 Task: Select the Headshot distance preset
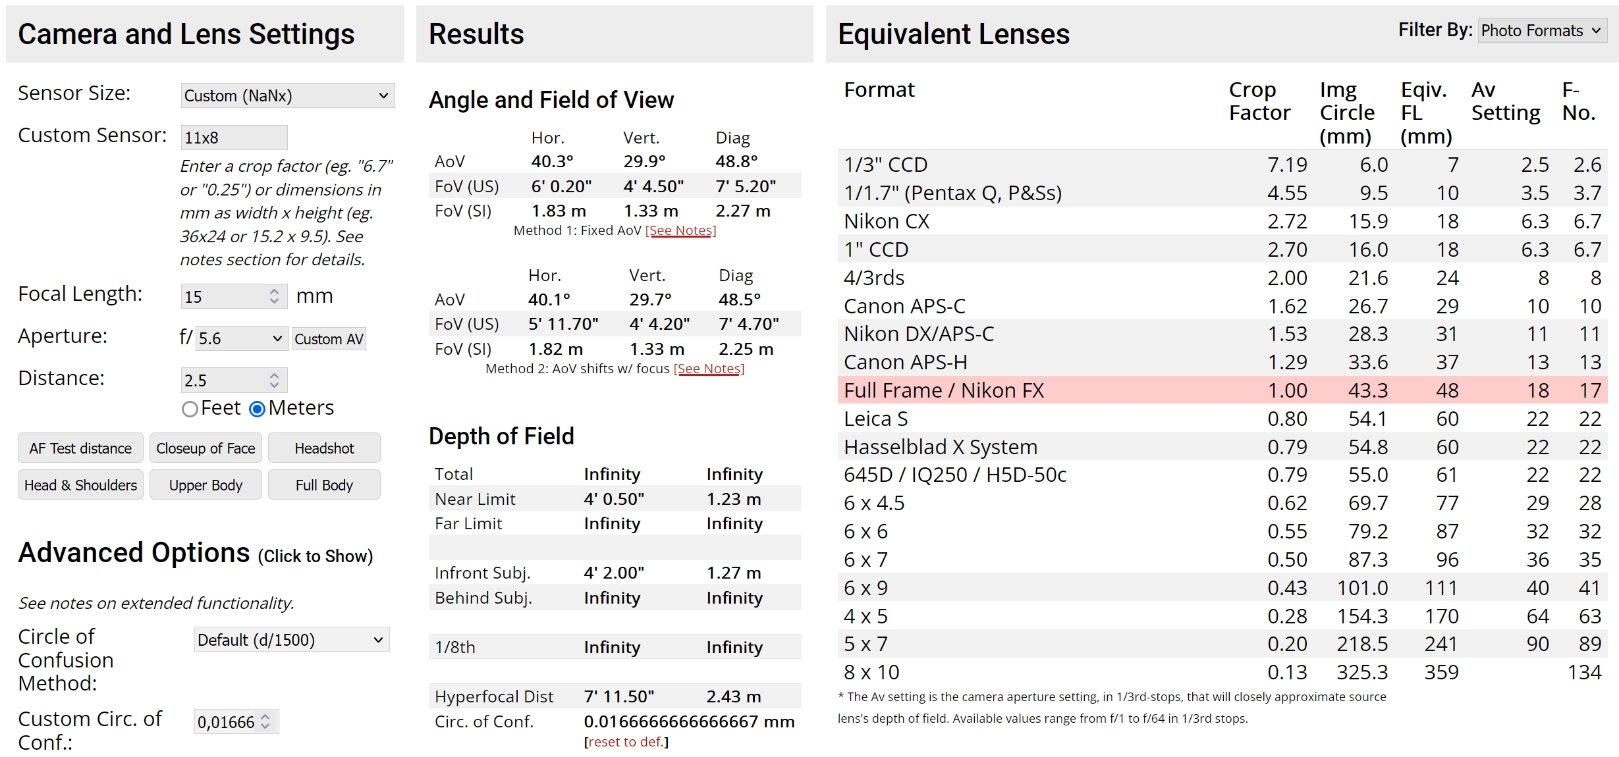[324, 448]
